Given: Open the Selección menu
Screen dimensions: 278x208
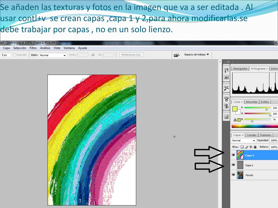Looking at the screenshot, I should coord(20,48).
